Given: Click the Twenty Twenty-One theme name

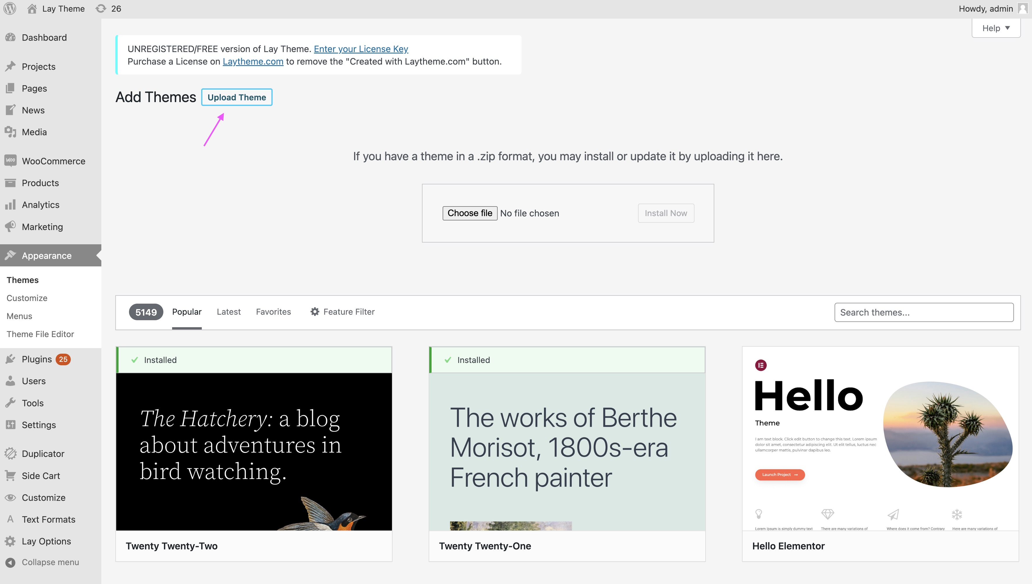Looking at the screenshot, I should (485, 546).
